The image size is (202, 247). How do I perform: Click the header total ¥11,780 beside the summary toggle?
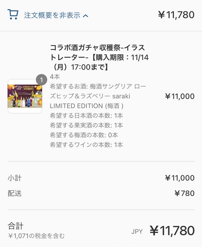[x=176, y=15]
